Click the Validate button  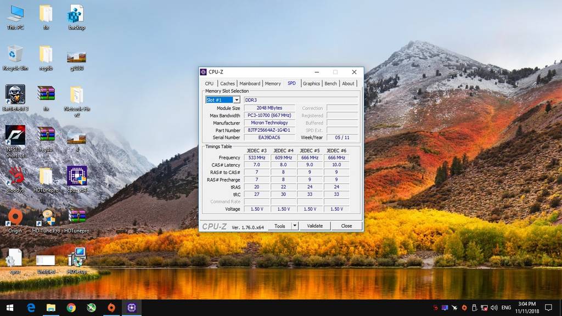(x=314, y=225)
